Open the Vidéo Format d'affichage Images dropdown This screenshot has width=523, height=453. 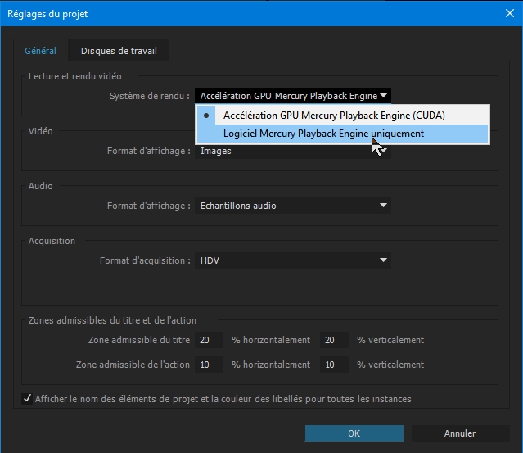[x=293, y=151]
